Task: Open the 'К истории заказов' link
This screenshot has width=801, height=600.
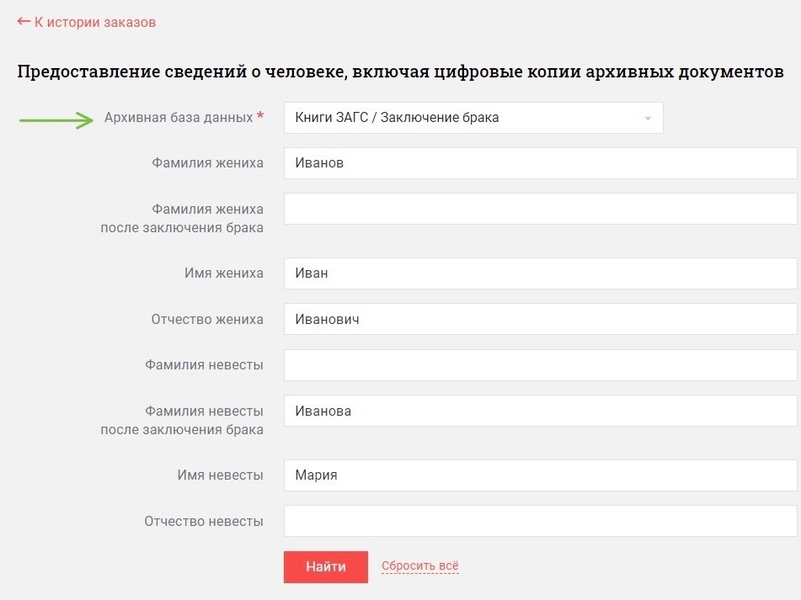Action: point(94,23)
